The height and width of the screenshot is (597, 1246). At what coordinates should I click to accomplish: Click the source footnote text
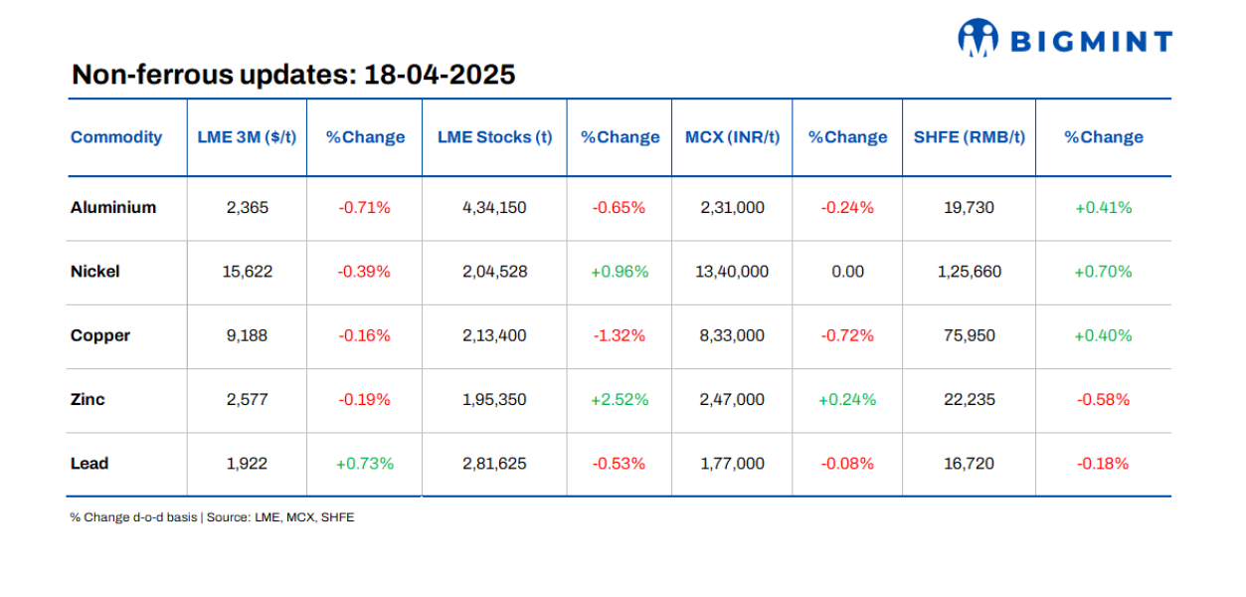212,517
